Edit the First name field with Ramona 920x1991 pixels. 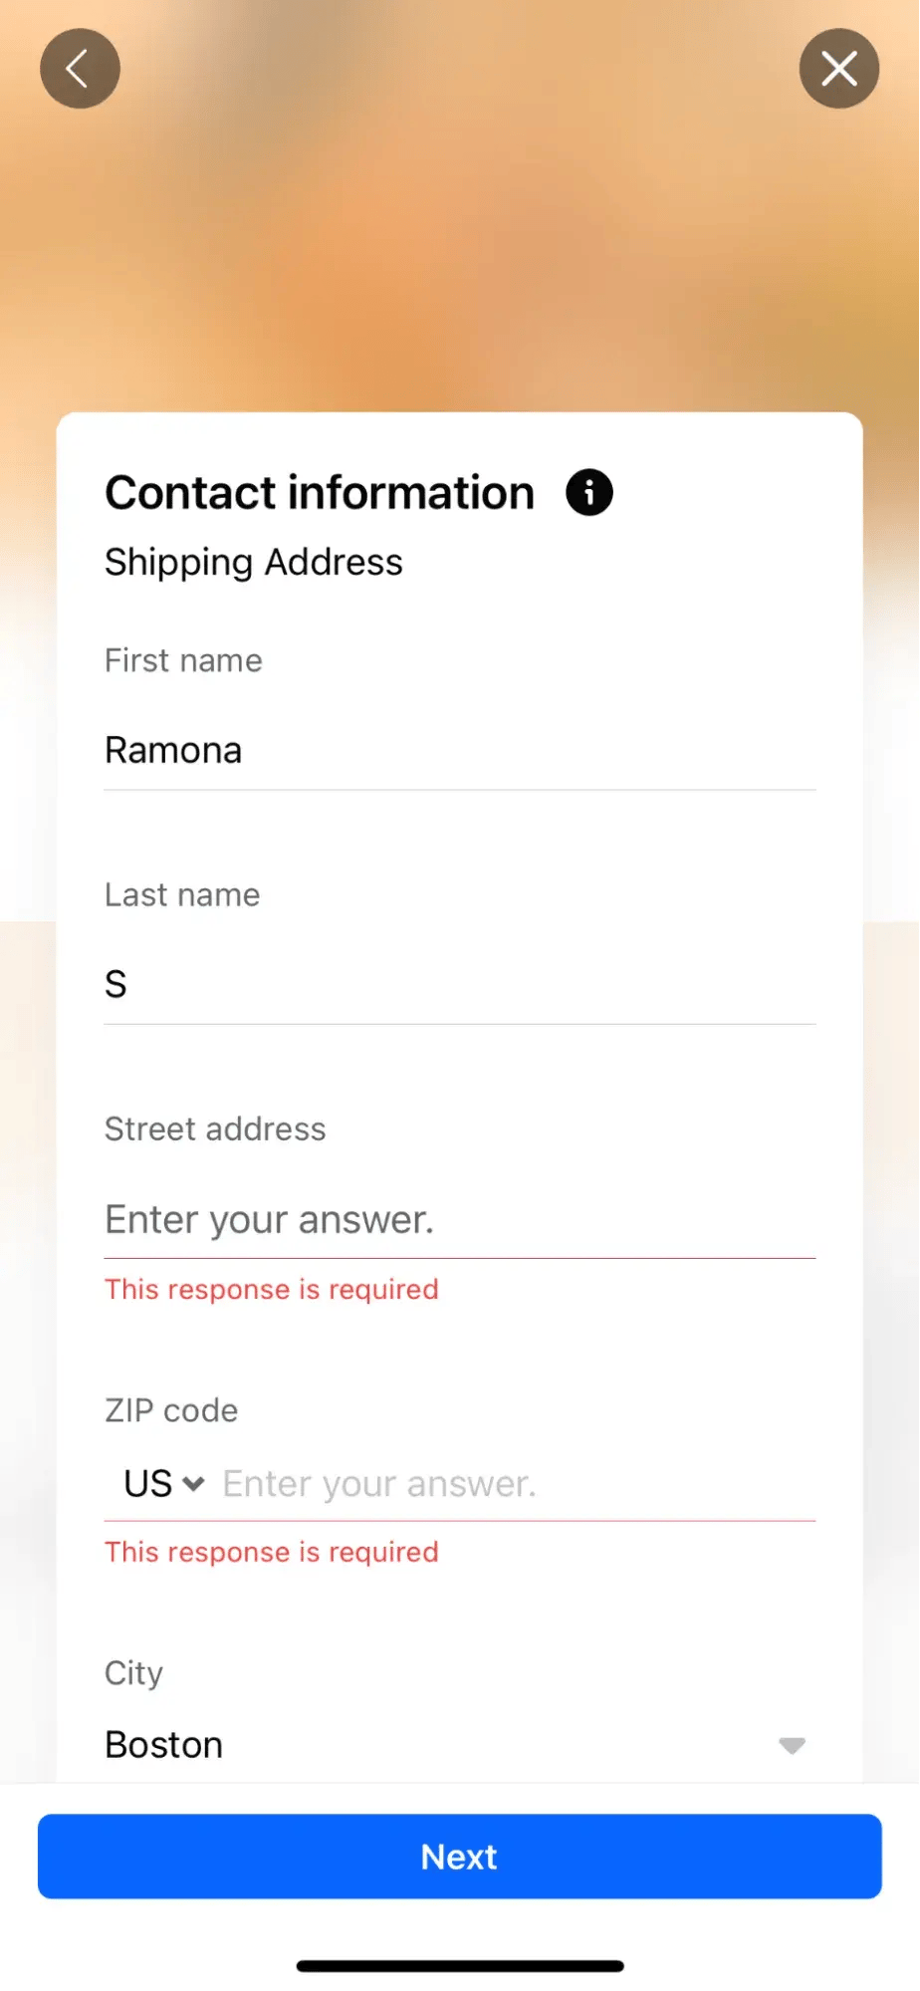coord(458,750)
